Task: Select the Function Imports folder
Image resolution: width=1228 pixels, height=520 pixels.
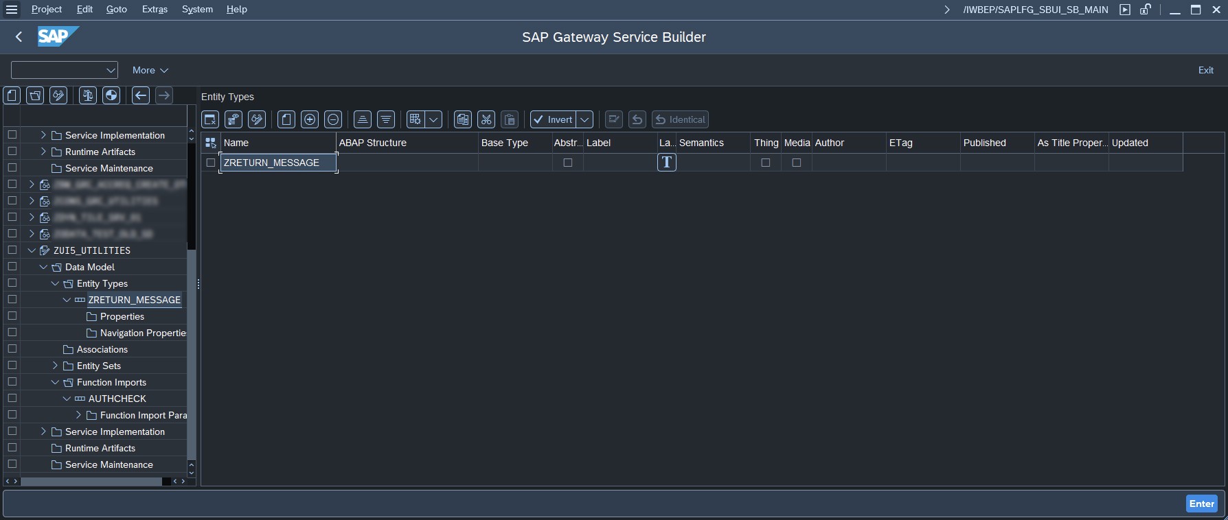Action: 111,382
